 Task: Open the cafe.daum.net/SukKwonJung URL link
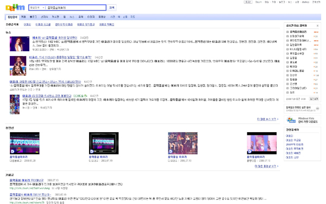click(x=29, y=188)
